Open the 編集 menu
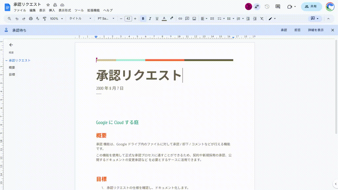This screenshot has height=190, width=338. point(32,10)
